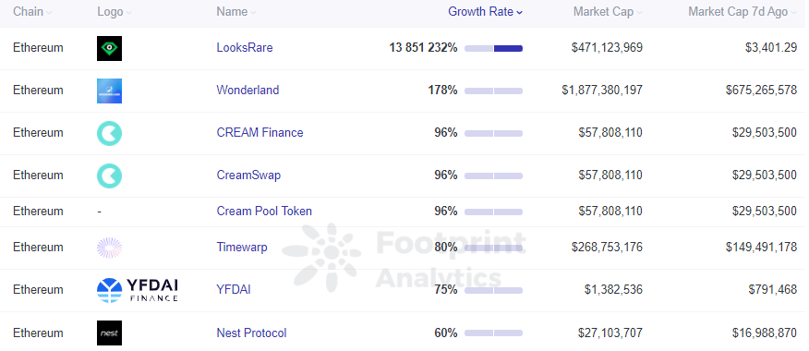Open the Market Cap column dropdown
This screenshot has height=351, width=809.
[608, 12]
